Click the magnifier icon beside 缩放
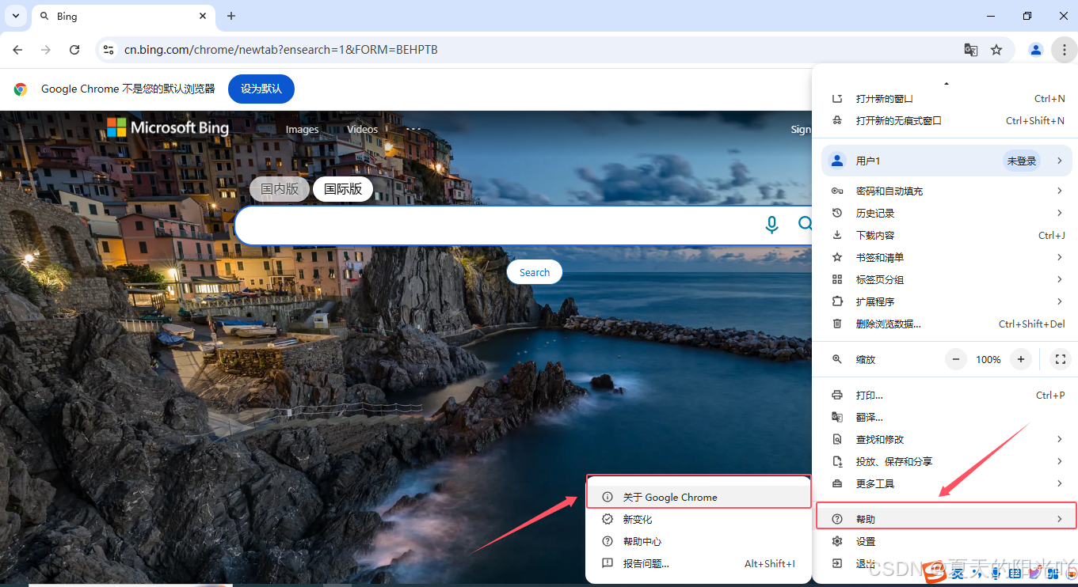The width and height of the screenshot is (1078, 587). (x=837, y=359)
